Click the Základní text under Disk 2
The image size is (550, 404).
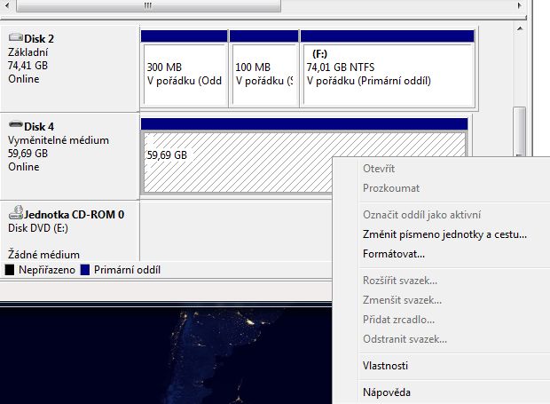pyautogui.click(x=27, y=52)
